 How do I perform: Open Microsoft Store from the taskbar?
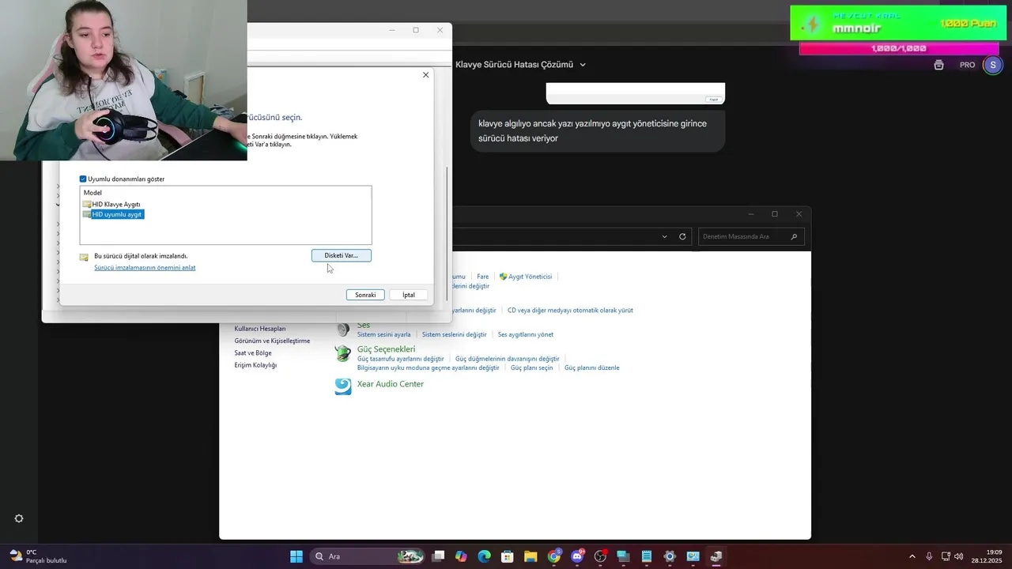[x=508, y=556]
